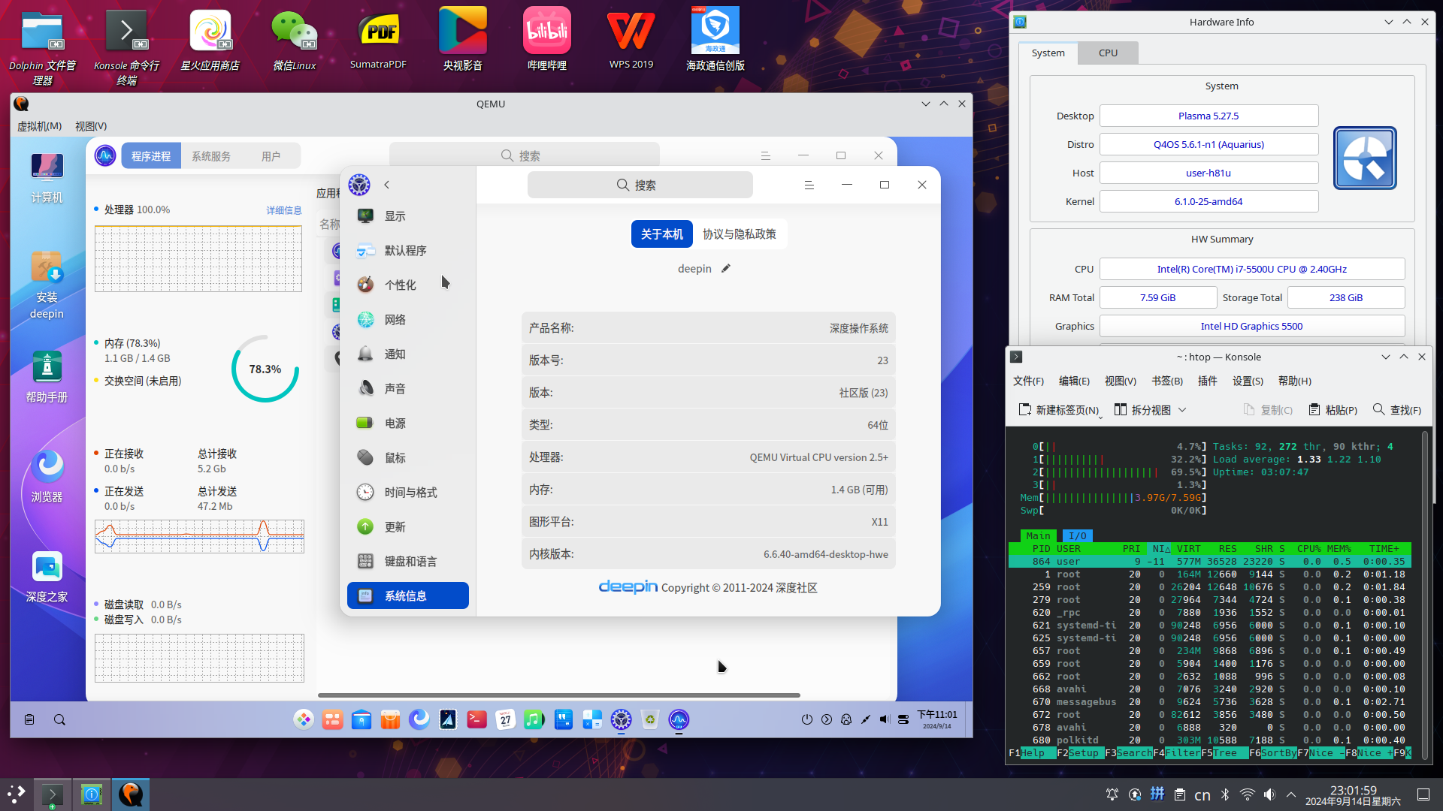1443x811 pixels.
Task: Switch to the agreement and privacy policy tab
Action: pyautogui.click(x=739, y=234)
